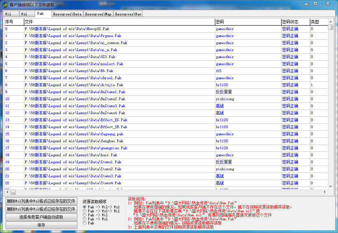
Task: Sort by the 密码状态 column header
Action: pos(296,22)
